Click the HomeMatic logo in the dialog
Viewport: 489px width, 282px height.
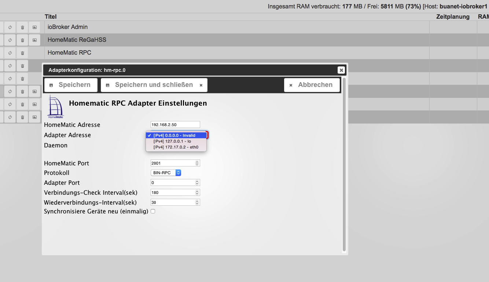coord(55,107)
